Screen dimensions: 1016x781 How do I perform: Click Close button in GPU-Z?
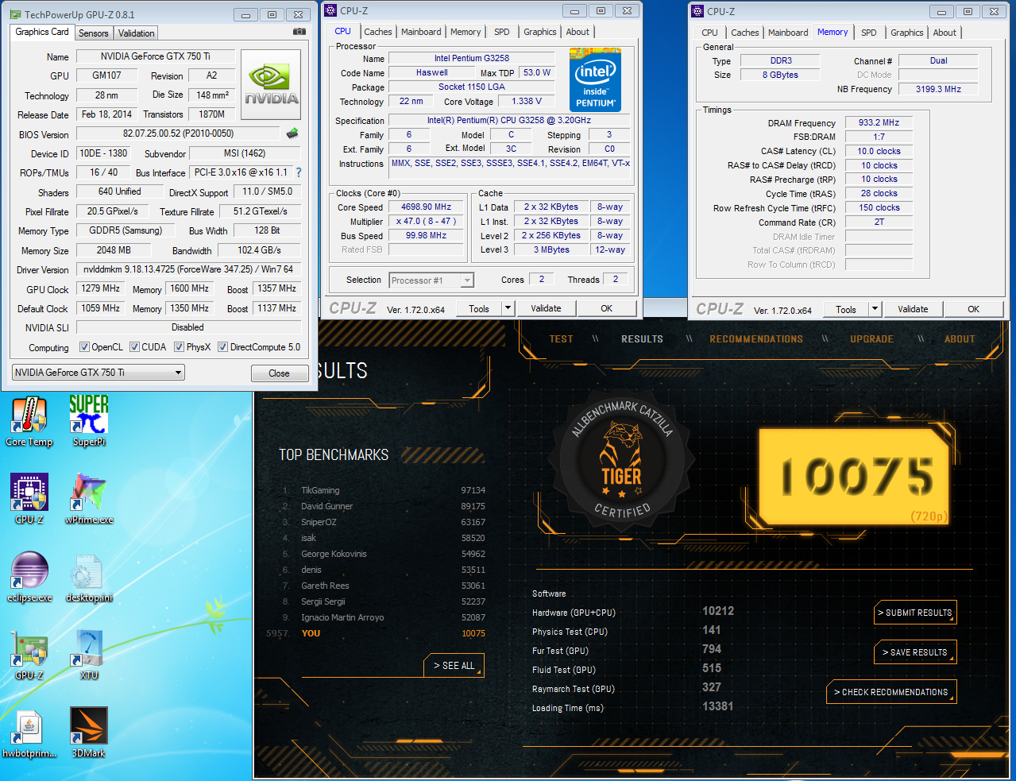click(x=279, y=373)
